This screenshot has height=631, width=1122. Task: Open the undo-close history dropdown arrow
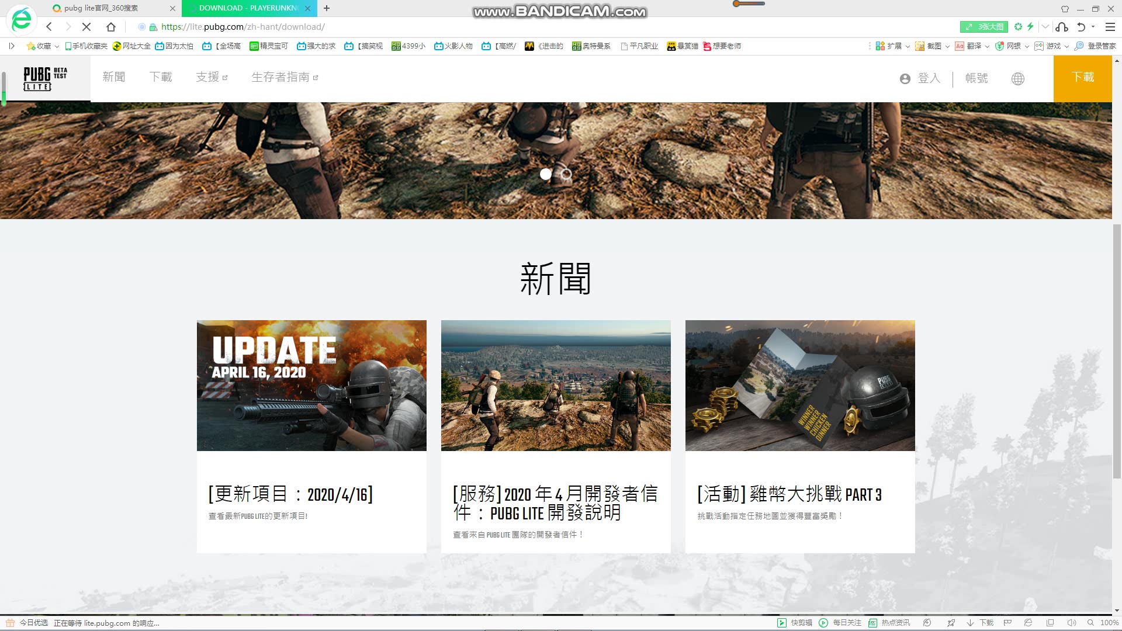[1093, 27]
